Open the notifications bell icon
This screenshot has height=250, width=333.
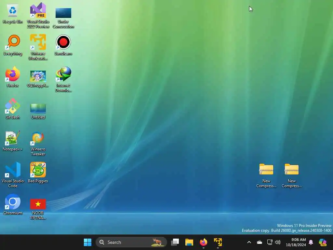(311, 242)
